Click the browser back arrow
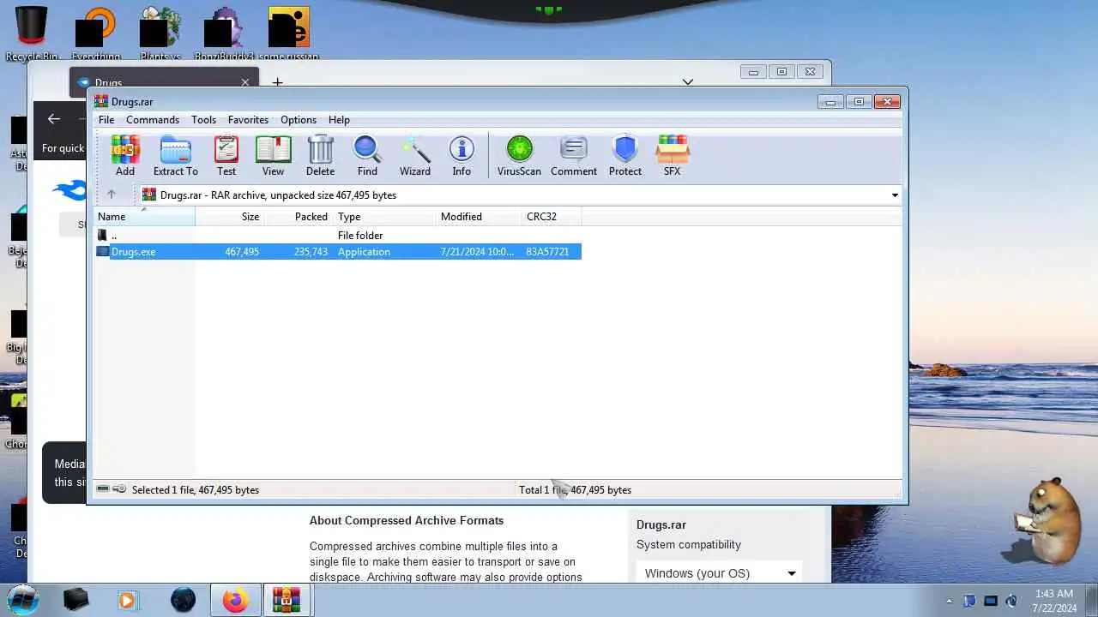This screenshot has width=1098, height=617. pyautogui.click(x=54, y=119)
